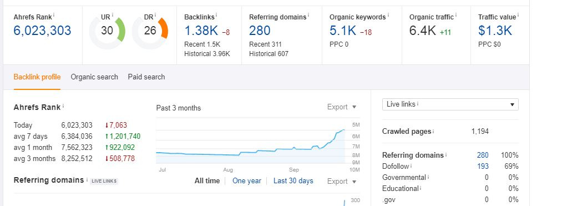Click the Backlinks info icon
562x206 pixels.
[216, 16]
